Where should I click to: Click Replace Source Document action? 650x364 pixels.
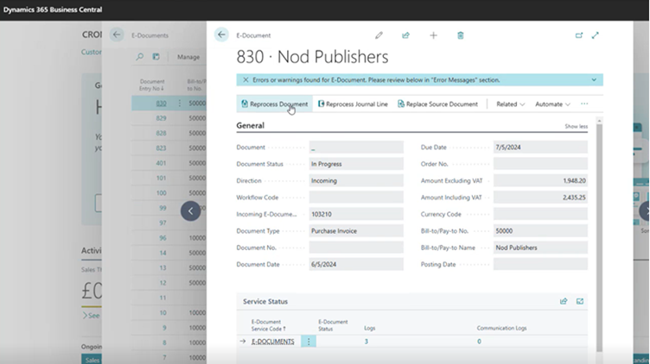[x=437, y=104]
